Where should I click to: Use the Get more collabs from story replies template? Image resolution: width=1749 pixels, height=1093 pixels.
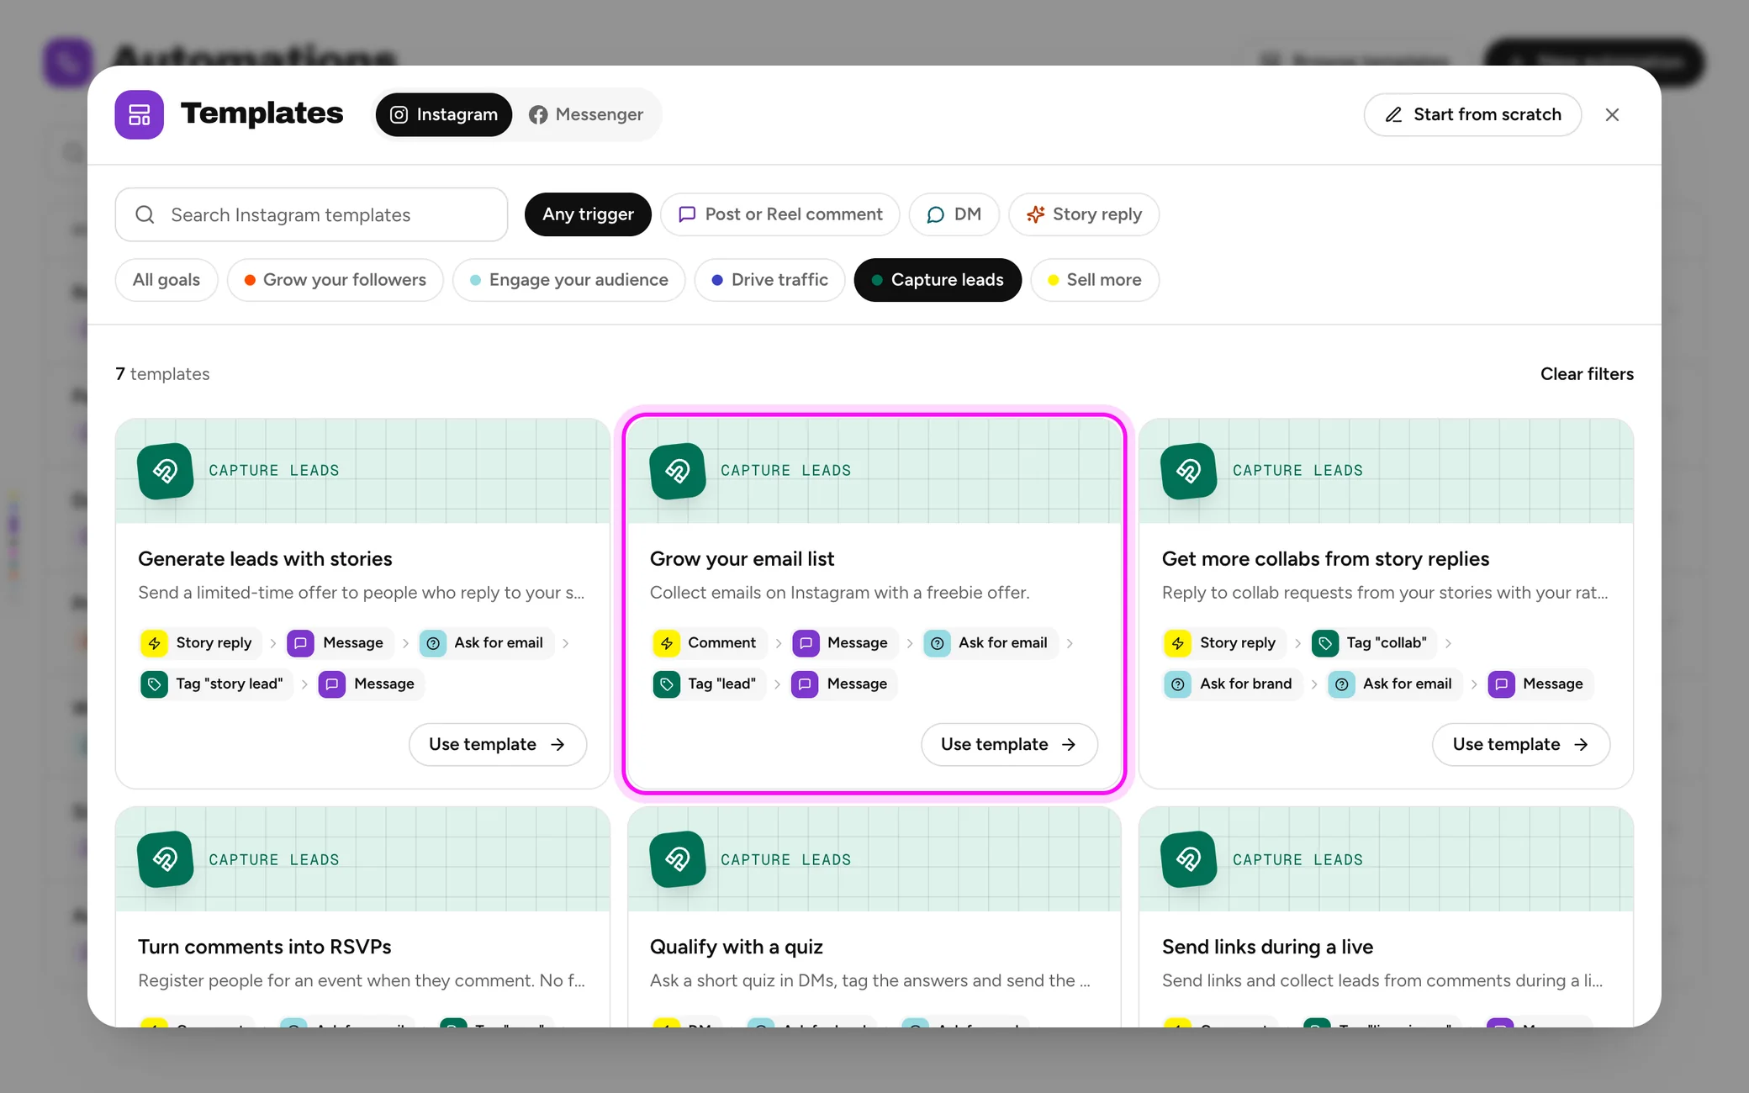[1521, 745]
